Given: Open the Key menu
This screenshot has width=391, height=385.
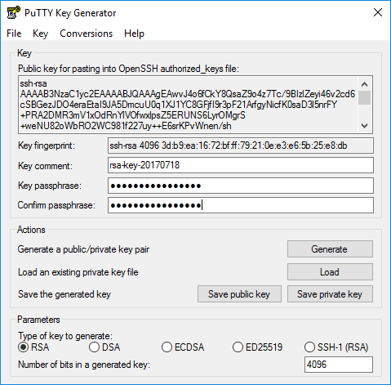Looking at the screenshot, I should [x=40, y=34].
